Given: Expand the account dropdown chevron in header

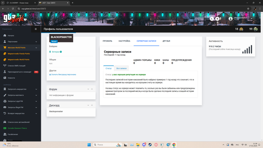Looking at the screenshot, I should point(251,18).
